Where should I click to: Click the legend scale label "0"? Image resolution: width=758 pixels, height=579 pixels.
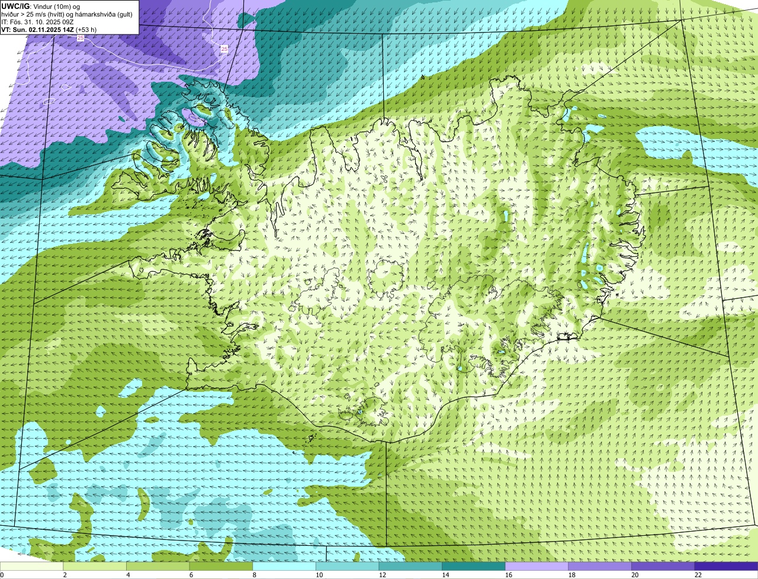(x=2, y=575)
